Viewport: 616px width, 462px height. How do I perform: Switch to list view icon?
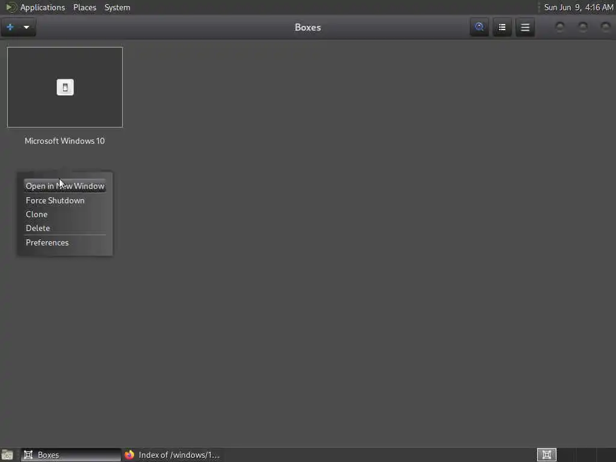(x=502, y=27)
